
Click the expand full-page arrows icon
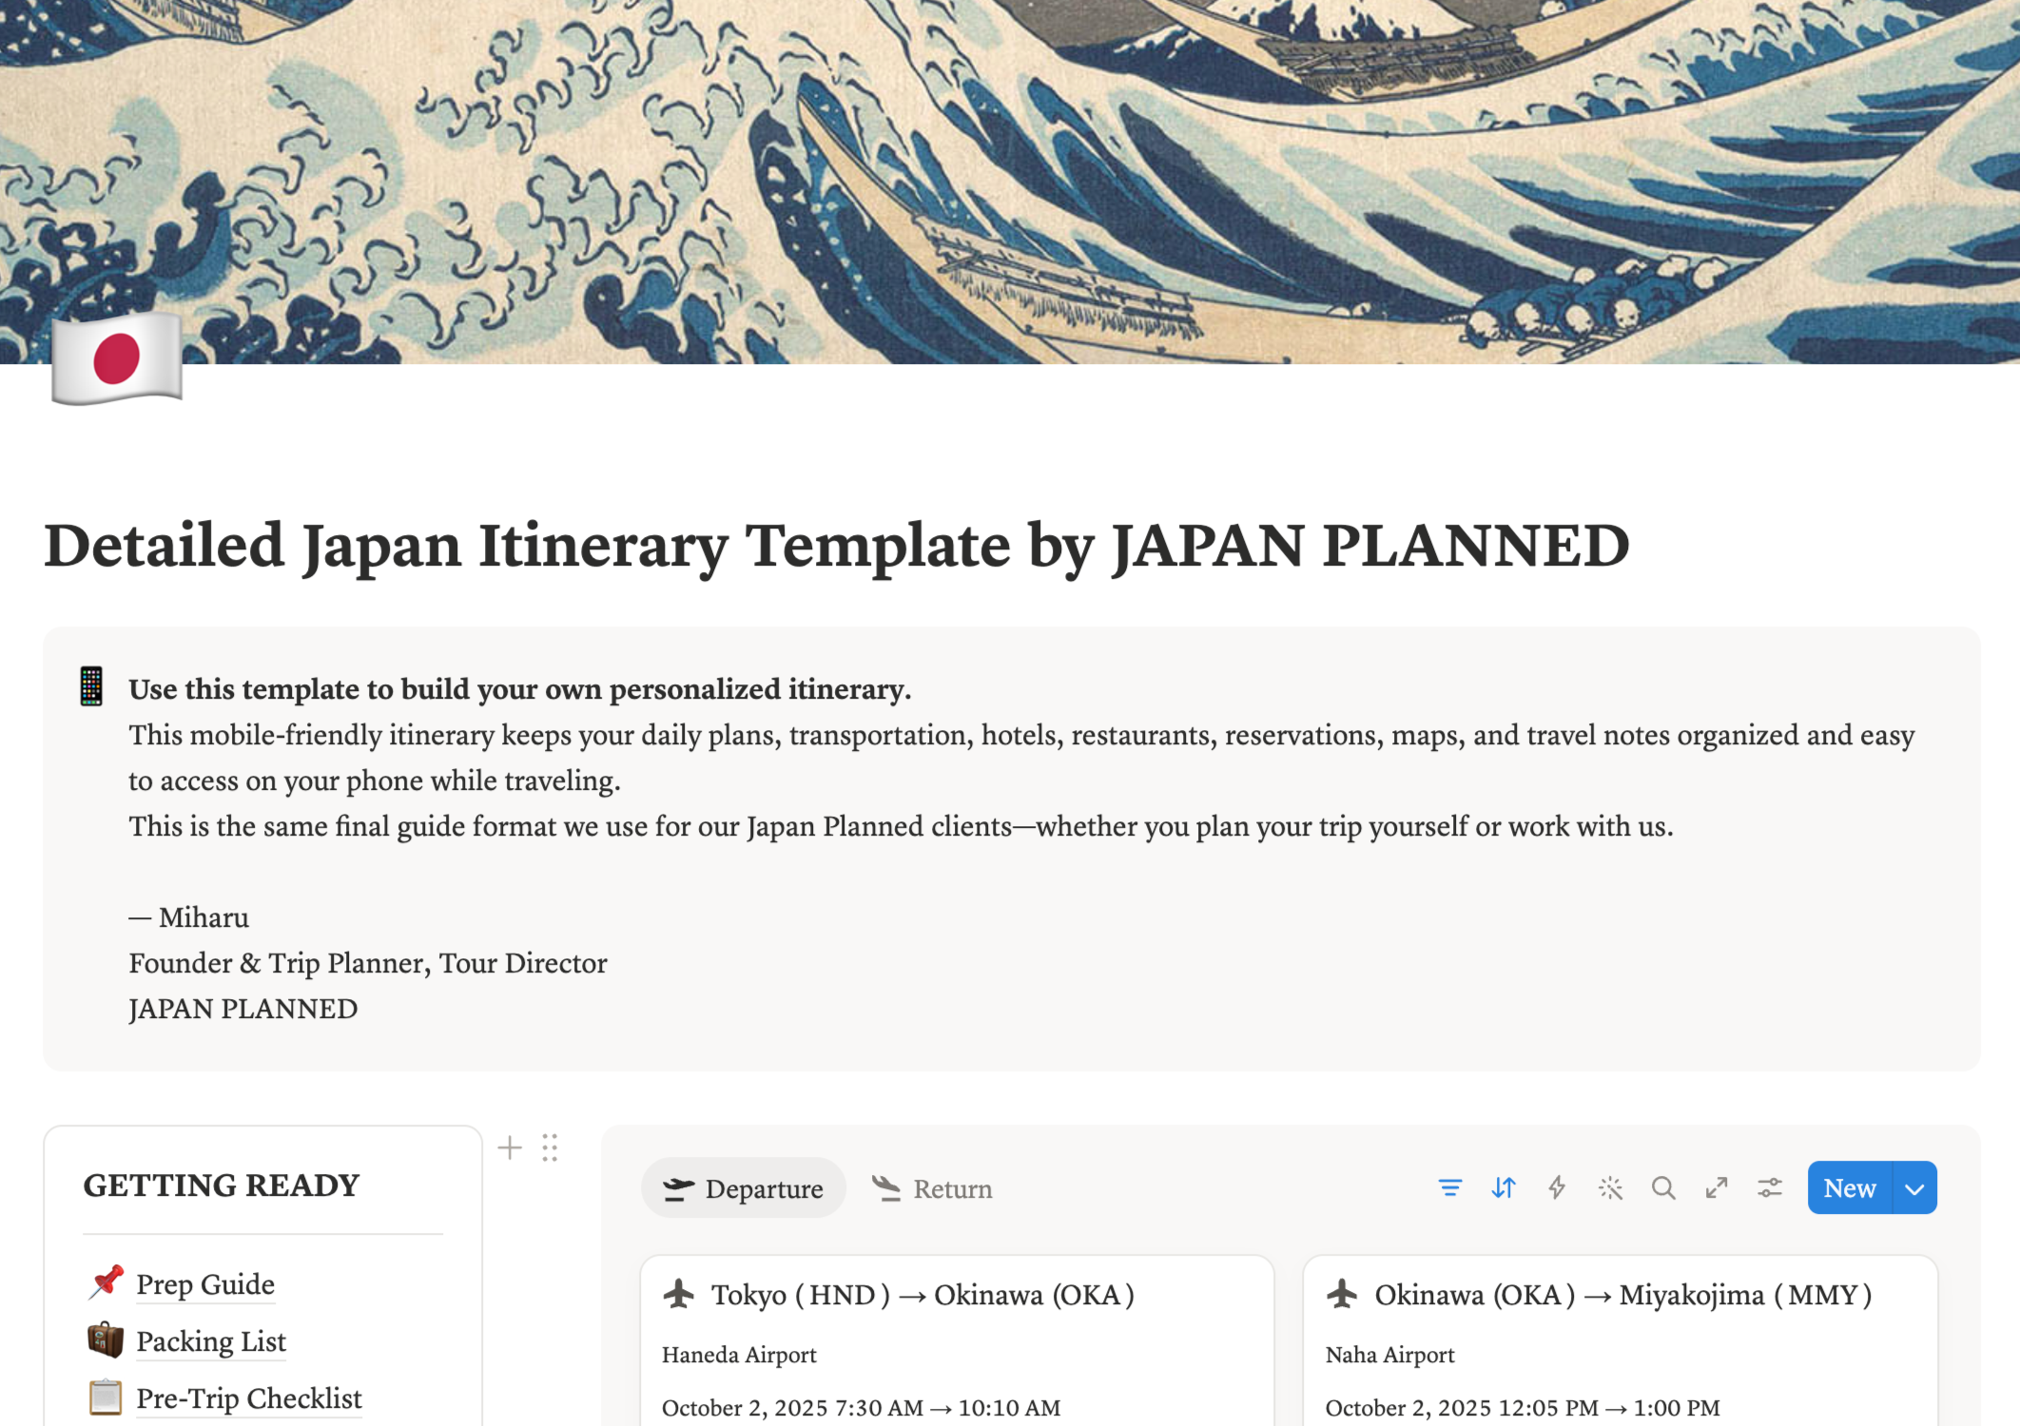(1717, 1187)
